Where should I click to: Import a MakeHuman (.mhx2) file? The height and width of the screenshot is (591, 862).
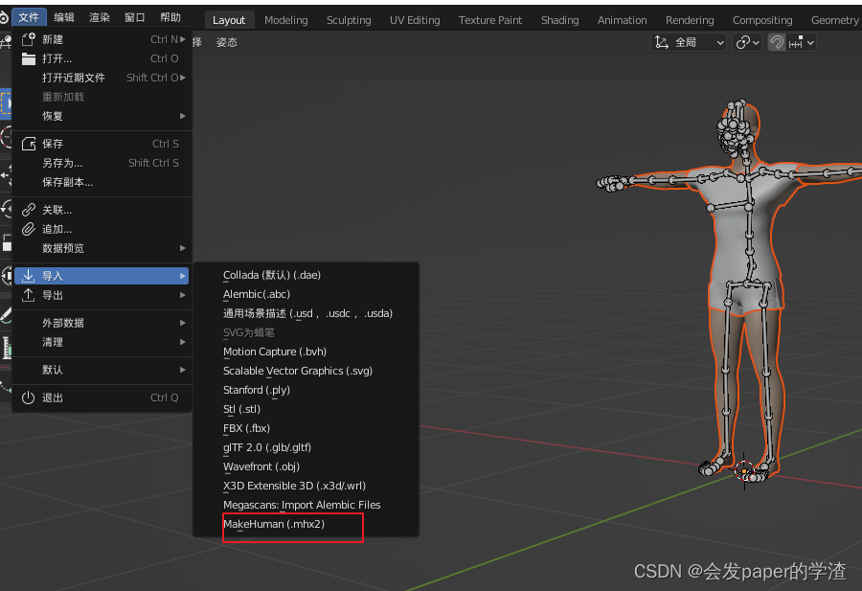306,524
